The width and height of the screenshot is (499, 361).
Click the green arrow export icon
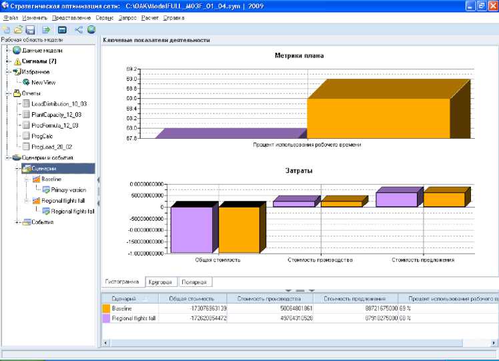coord(46,30)
